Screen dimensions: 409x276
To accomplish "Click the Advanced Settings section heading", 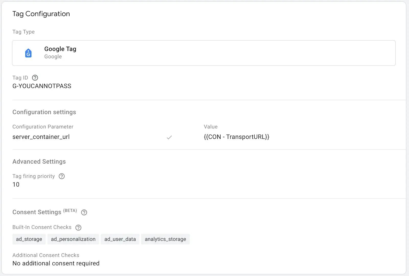I will 39,162.
